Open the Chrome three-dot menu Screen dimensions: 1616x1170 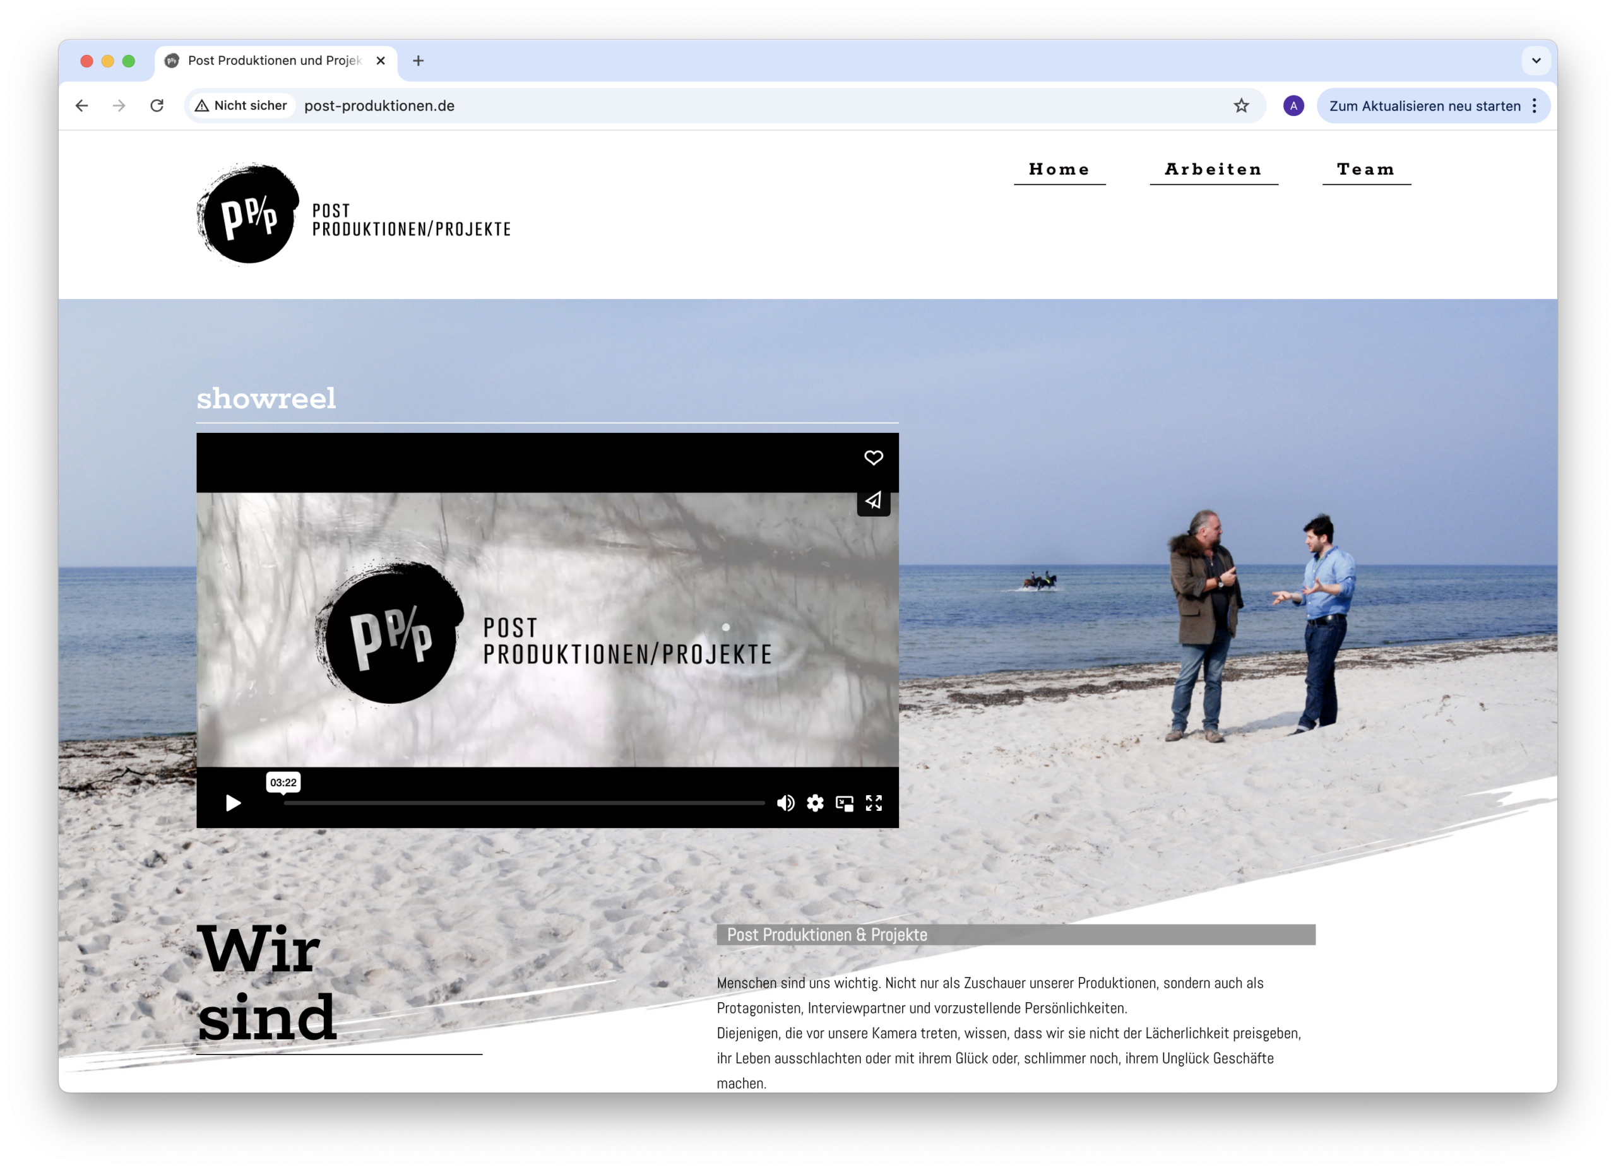(x=1534, y=105)
